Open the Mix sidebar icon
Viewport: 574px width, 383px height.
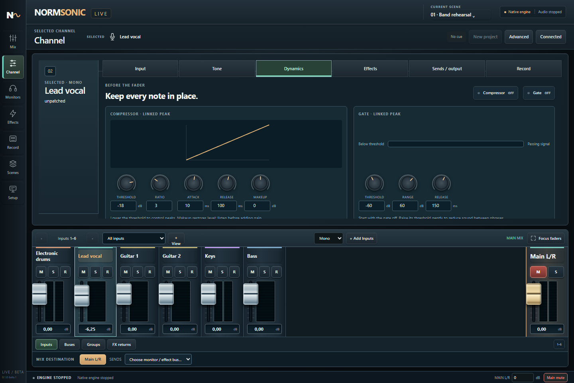click(x=13, y=41)
